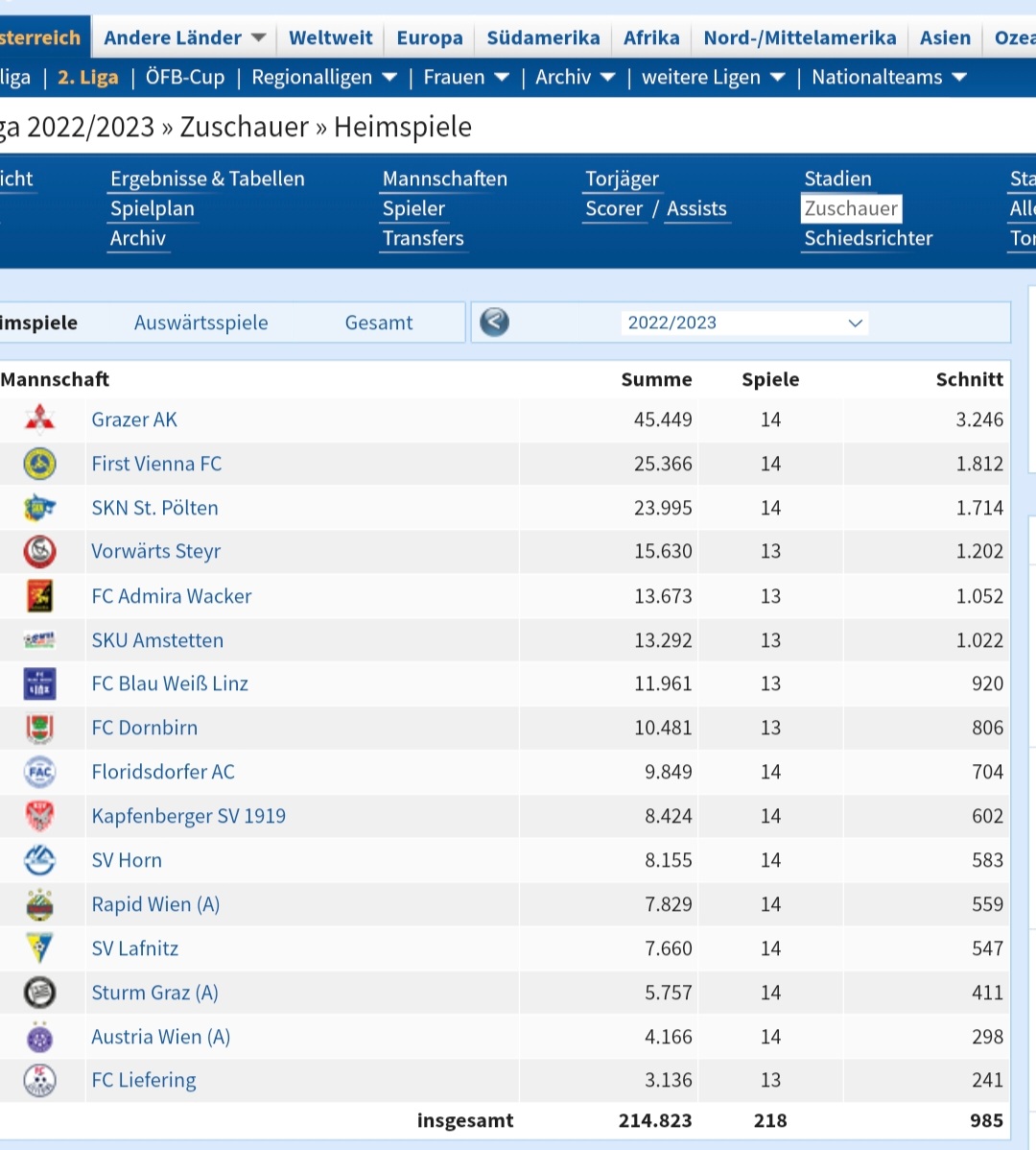Click the Grazer AK club crest
The image size is (1036, 1150).
(x=39, y=419)
